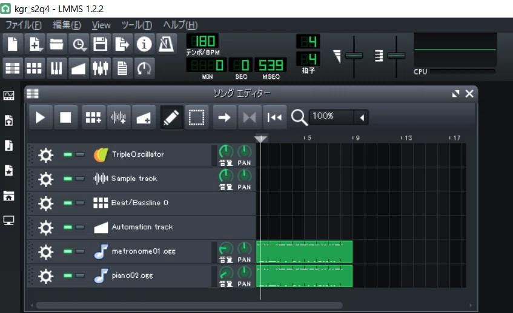
Task: Save the current project floppy icon
Action: tap(101, 44)
